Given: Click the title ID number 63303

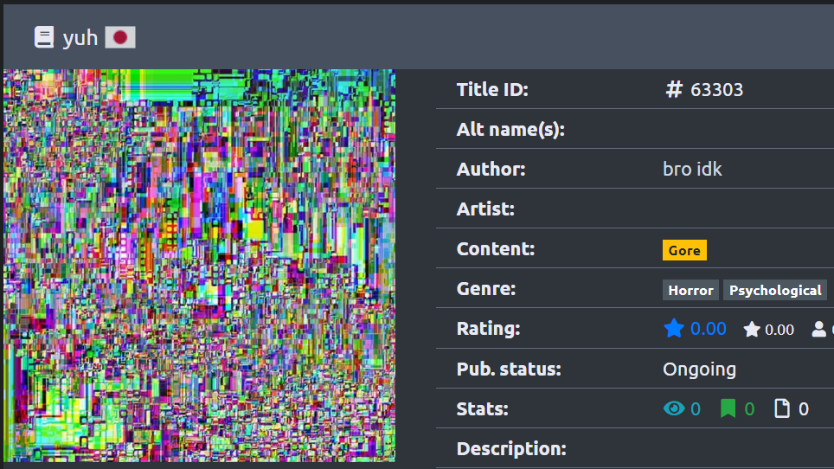Looking at the screenshot, I should coord(716,90).
